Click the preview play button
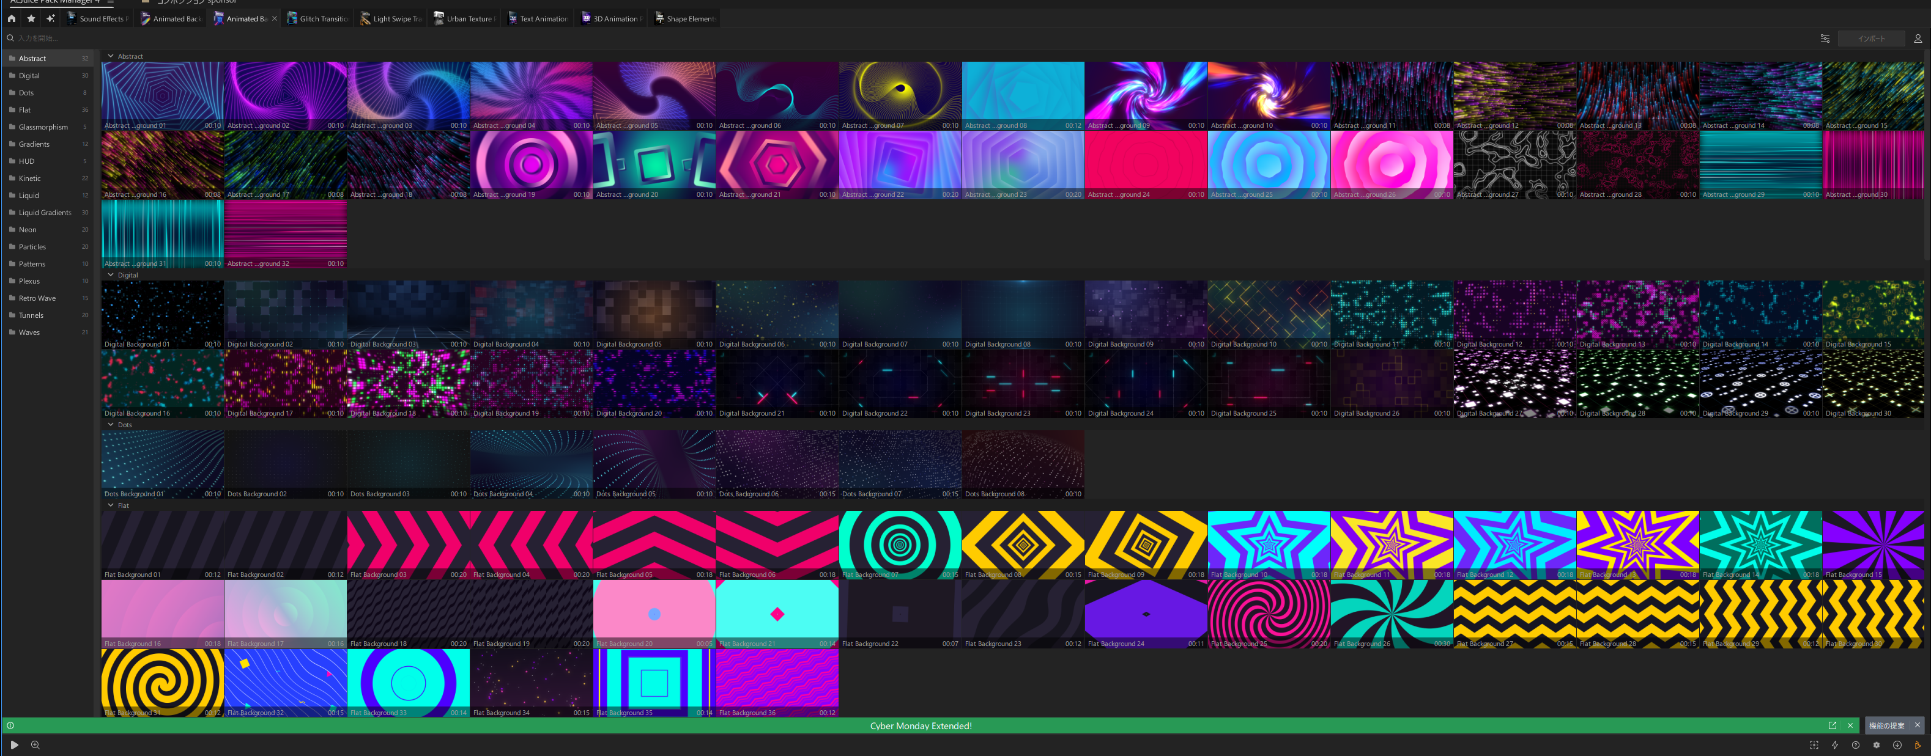The height and width of the screenshot is (756, 1931). point(13,745)
